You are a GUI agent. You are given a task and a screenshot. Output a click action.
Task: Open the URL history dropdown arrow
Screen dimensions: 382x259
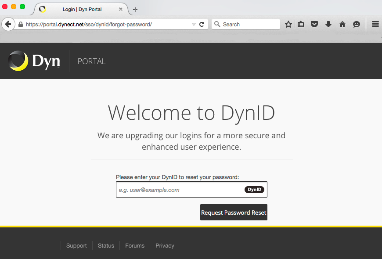(194, 25)
